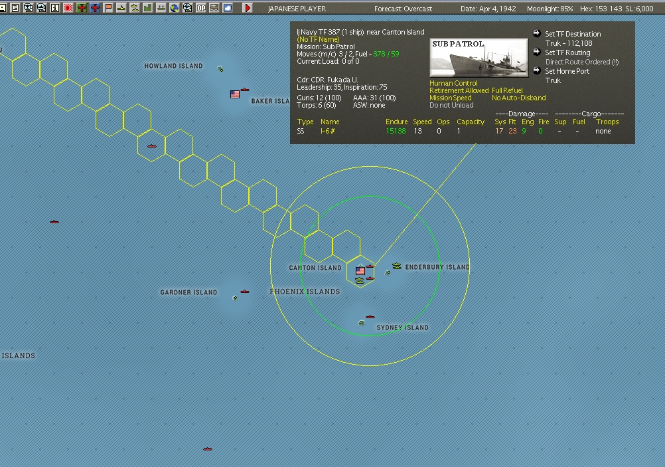Click the red plane on green icon
This screenshot has height=467, width=665.
(x=82, y=8)
